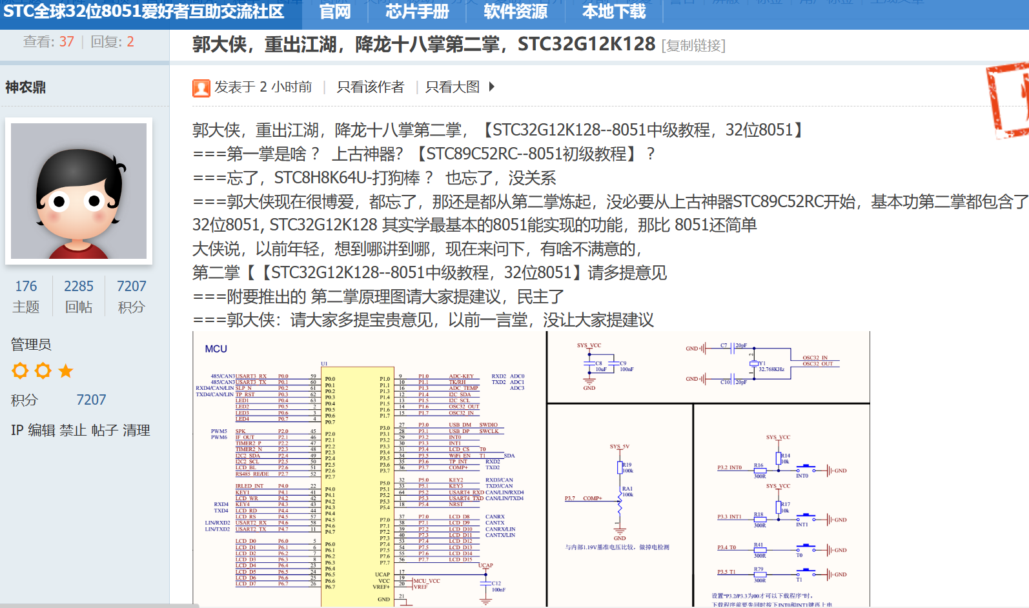Click the red stamp badge
The height and width of the screenshot is (608, 1029).
click(x=1008, y=100)
